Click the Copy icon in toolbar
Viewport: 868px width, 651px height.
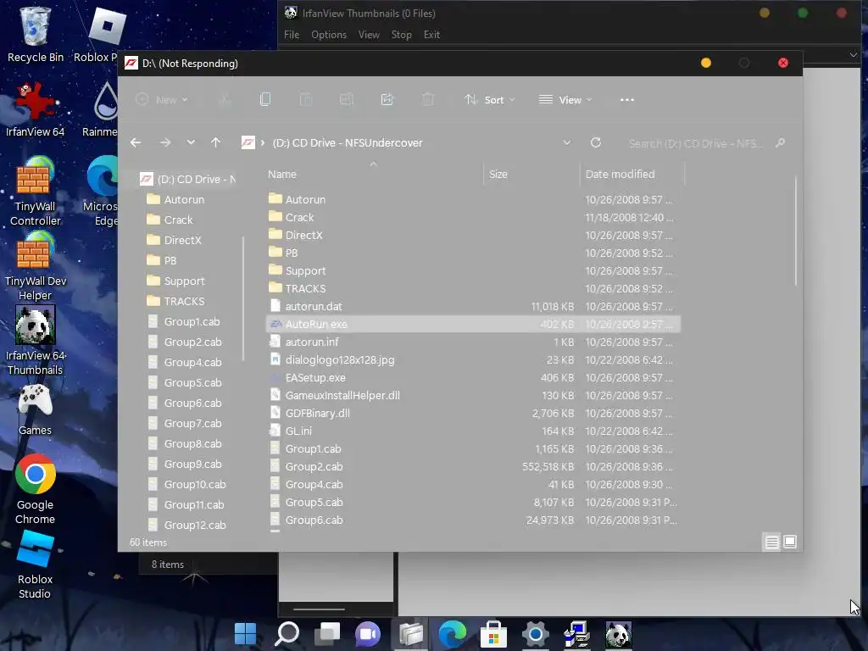[x=265, y=100]
